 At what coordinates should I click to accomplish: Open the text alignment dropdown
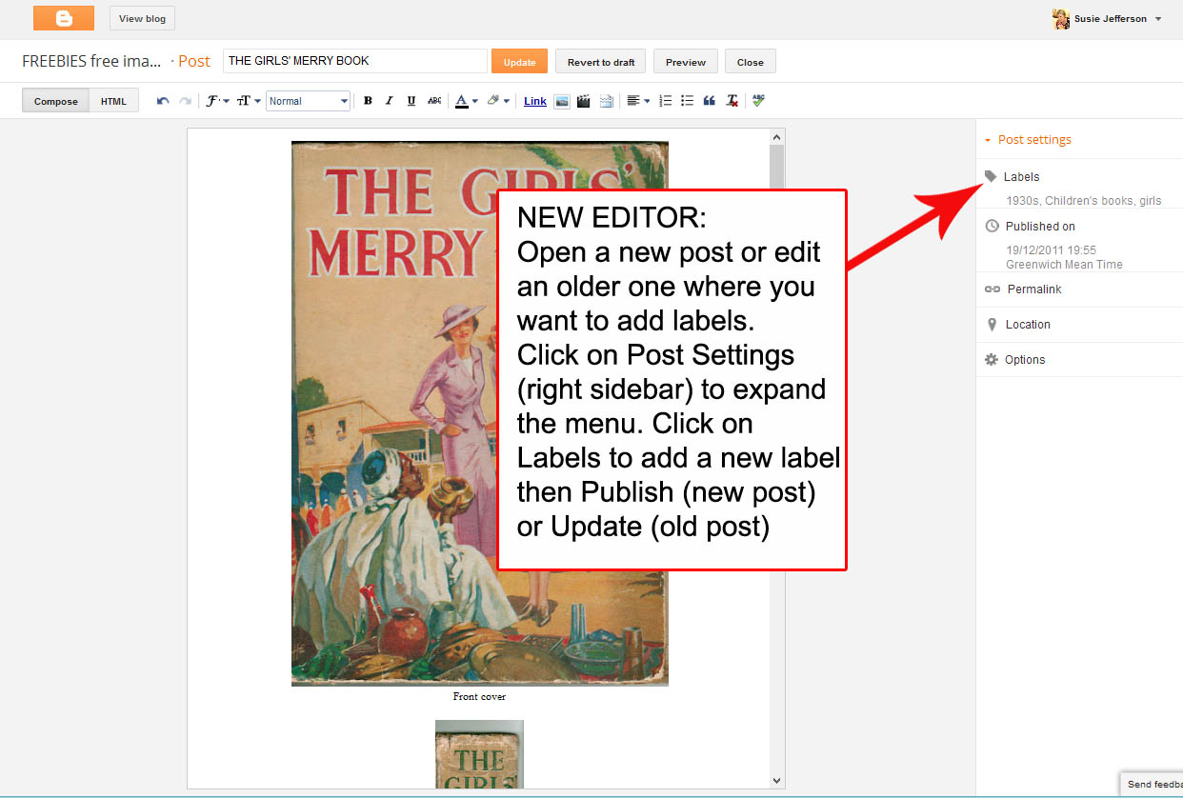(x=638, y=101)
